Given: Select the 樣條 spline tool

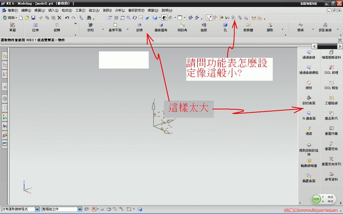Looking at the screenshot, I should (x=301, y=27).
